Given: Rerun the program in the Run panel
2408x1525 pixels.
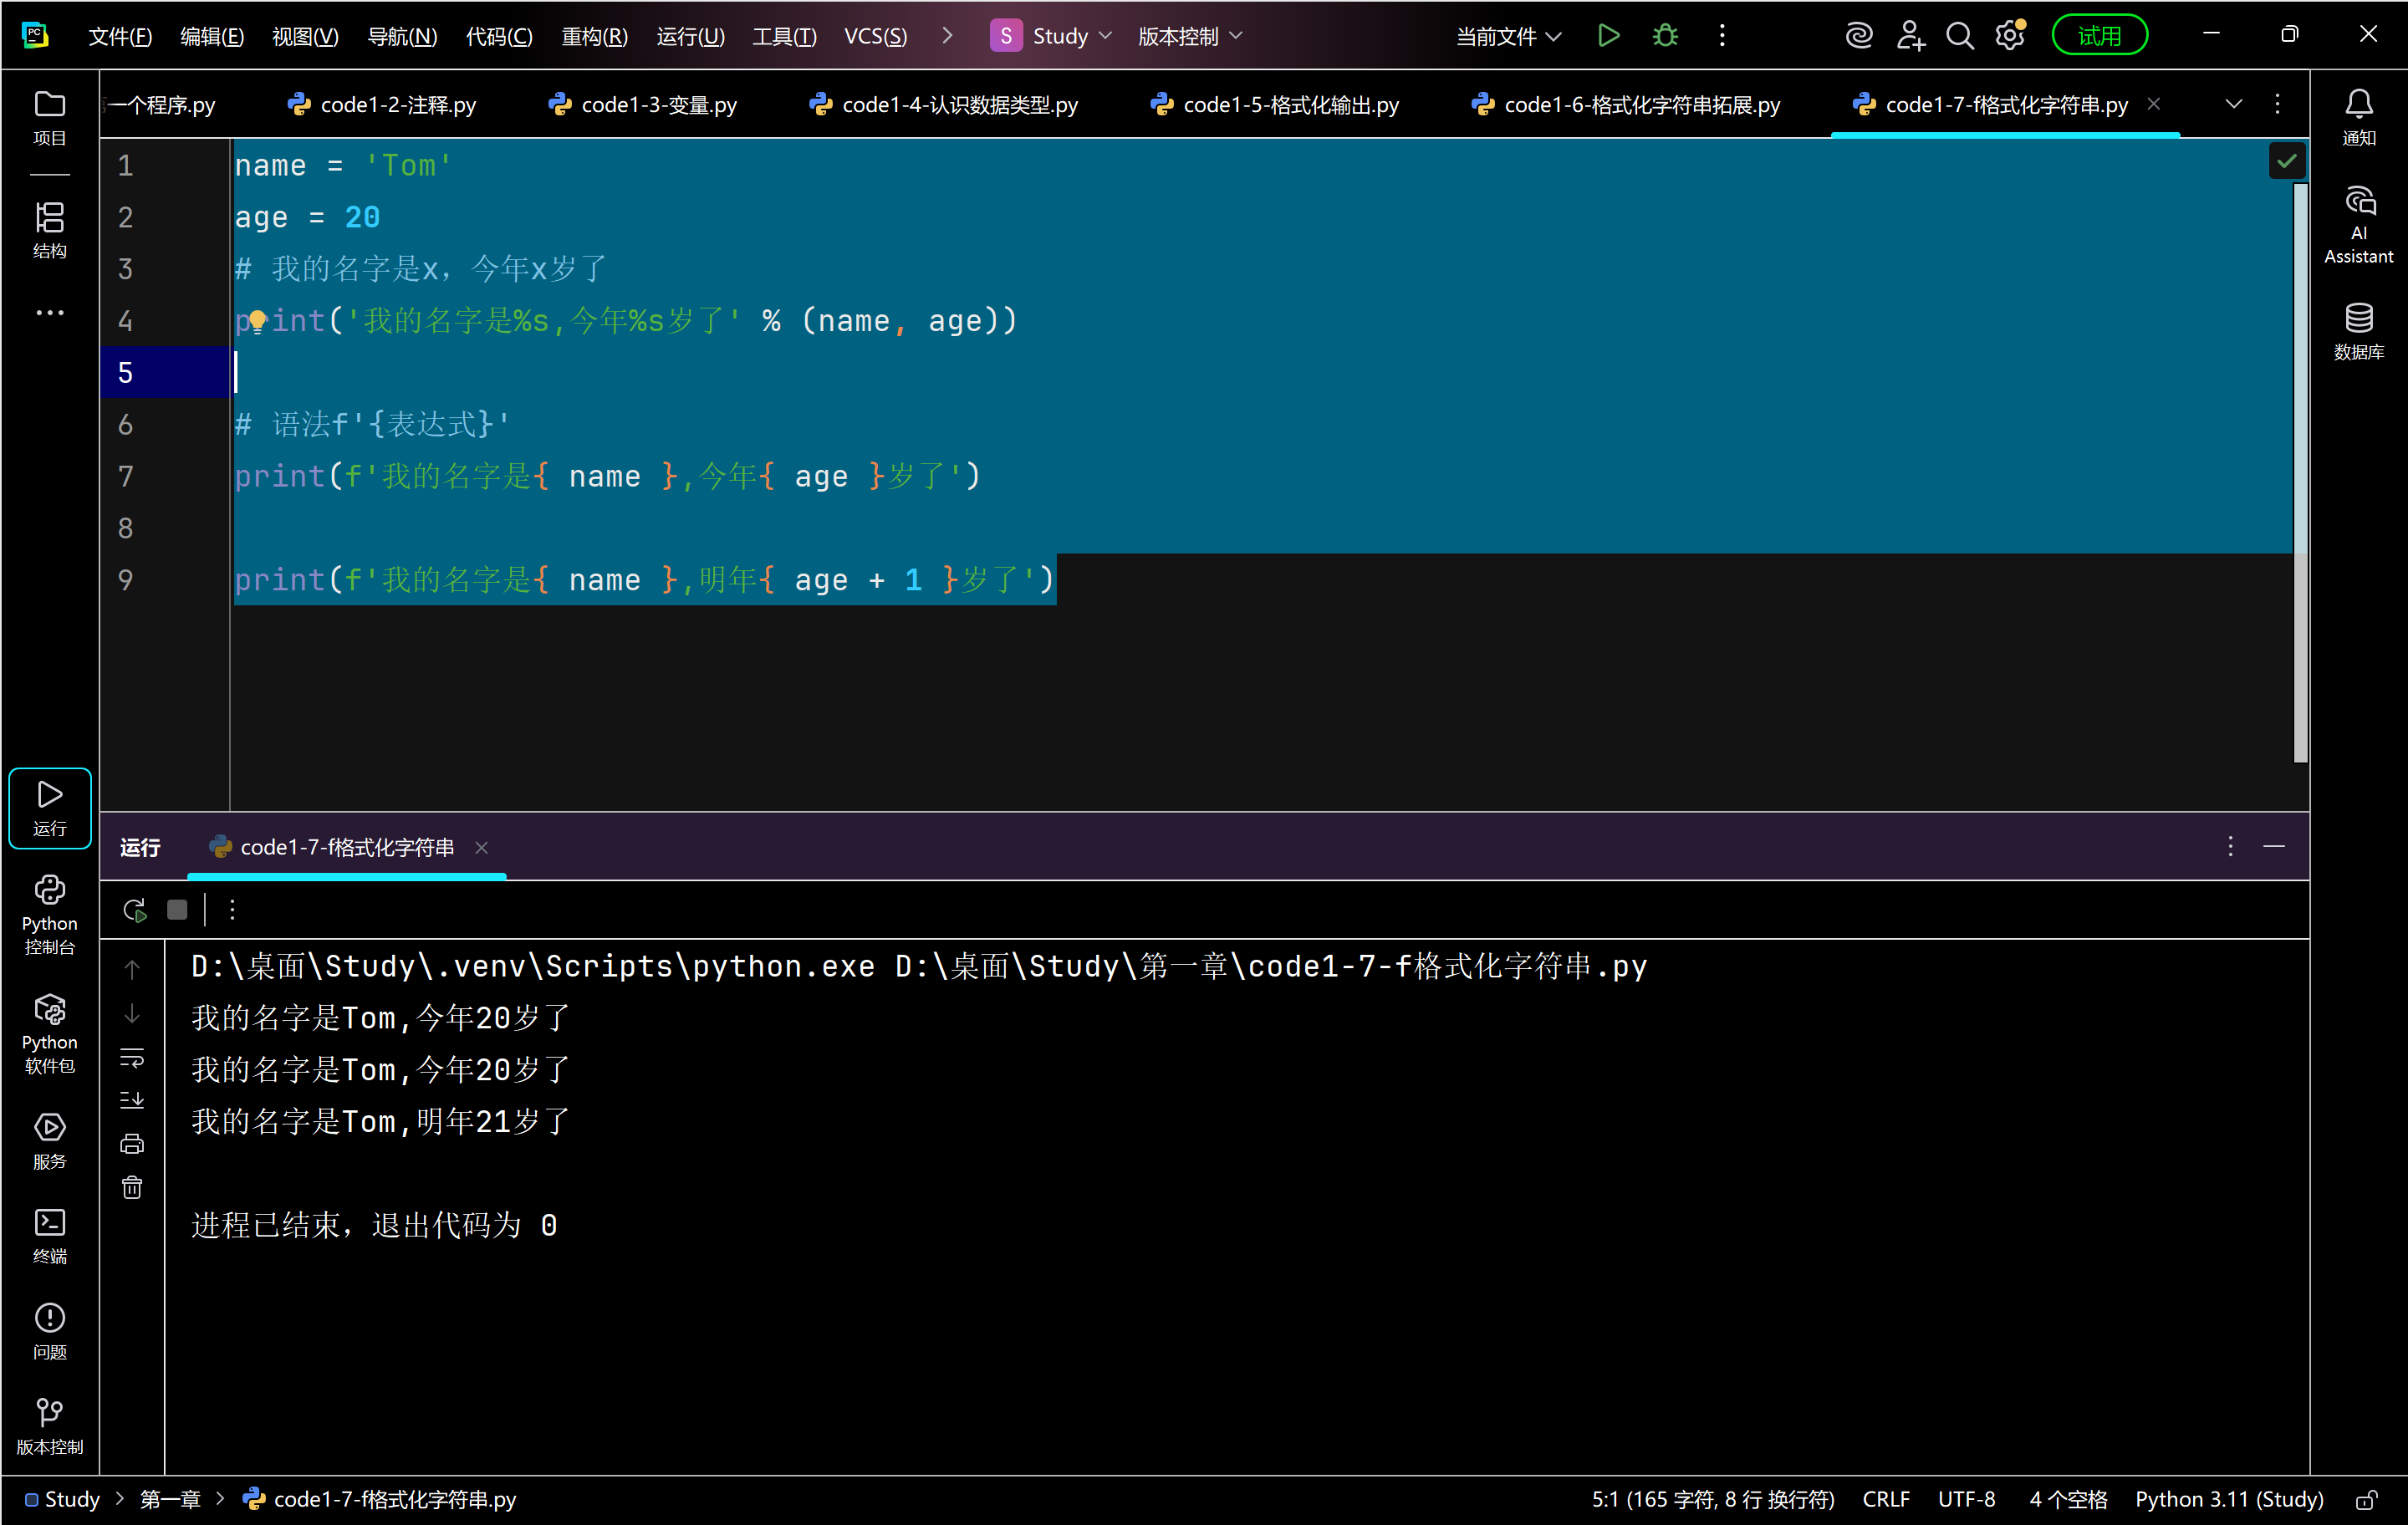Looking at the screenshot, I should coord(134,910).
